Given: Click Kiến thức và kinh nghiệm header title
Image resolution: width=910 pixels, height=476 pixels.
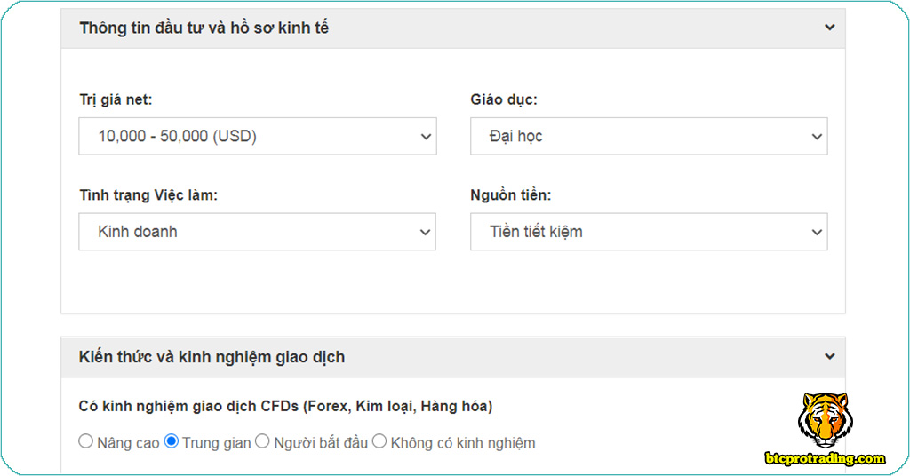Looking at the screenshot, I should point(212,357).
